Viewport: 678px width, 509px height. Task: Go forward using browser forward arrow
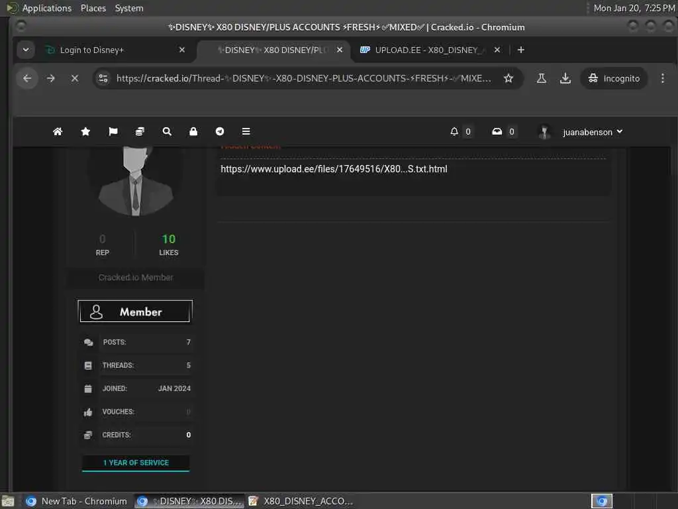click(x=50, y=78)
